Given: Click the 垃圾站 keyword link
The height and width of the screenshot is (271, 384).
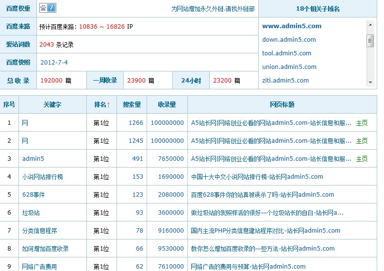Looking at the screenshot, I should [31, 213].
